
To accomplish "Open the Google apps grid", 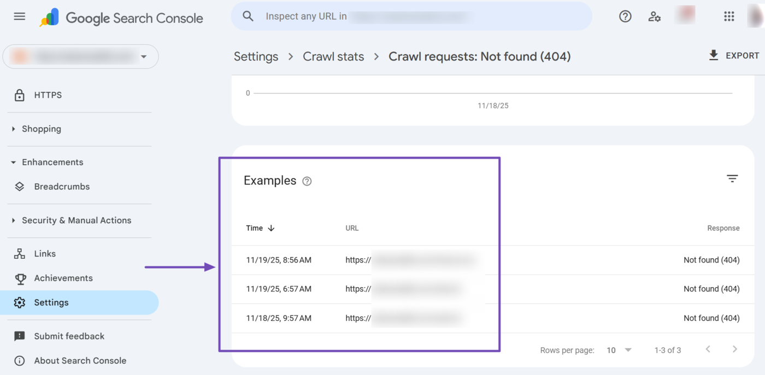I will 729,16.
